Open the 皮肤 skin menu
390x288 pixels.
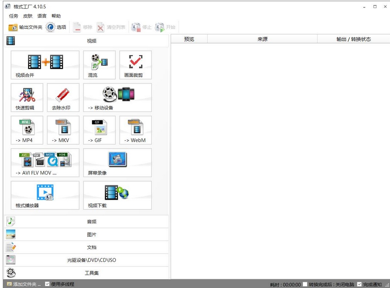(x=28, y=16)
